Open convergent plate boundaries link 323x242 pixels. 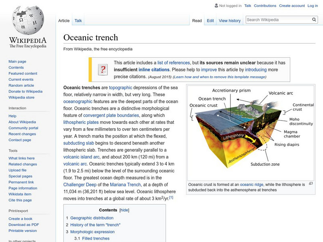click(111, 115)
